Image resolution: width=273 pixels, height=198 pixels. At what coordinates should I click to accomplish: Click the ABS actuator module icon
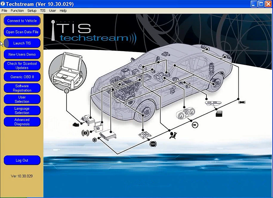(x=145, y=135)
